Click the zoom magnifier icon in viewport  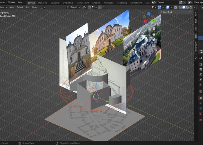(x=154, y=29)
